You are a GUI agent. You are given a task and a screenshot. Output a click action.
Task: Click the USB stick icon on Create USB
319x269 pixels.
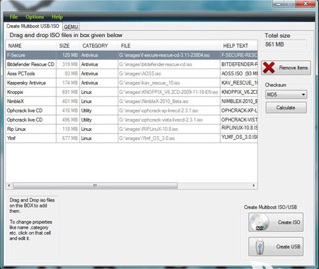coord(260,247)
